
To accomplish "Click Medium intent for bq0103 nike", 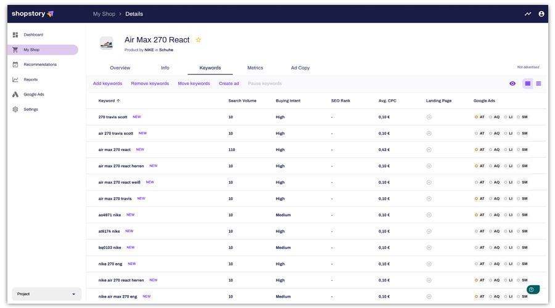I will (x=283, y=248).
